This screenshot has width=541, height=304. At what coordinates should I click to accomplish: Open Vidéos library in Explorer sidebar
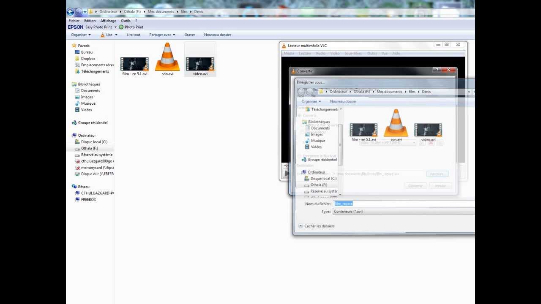[83, 110]
